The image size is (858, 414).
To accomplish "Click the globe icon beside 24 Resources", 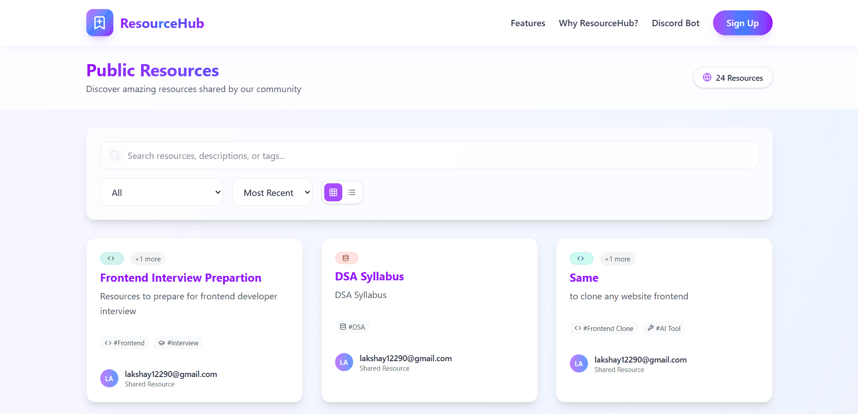I will (707, 77).
